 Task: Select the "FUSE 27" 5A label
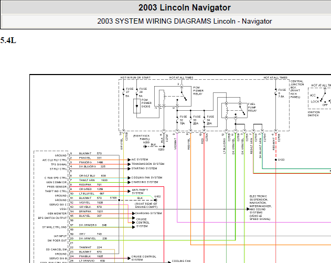point(129,92)
